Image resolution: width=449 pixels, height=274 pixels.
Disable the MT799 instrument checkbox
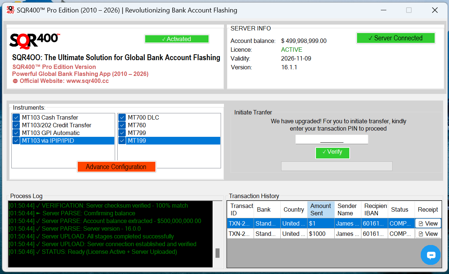tap(122, 133)
